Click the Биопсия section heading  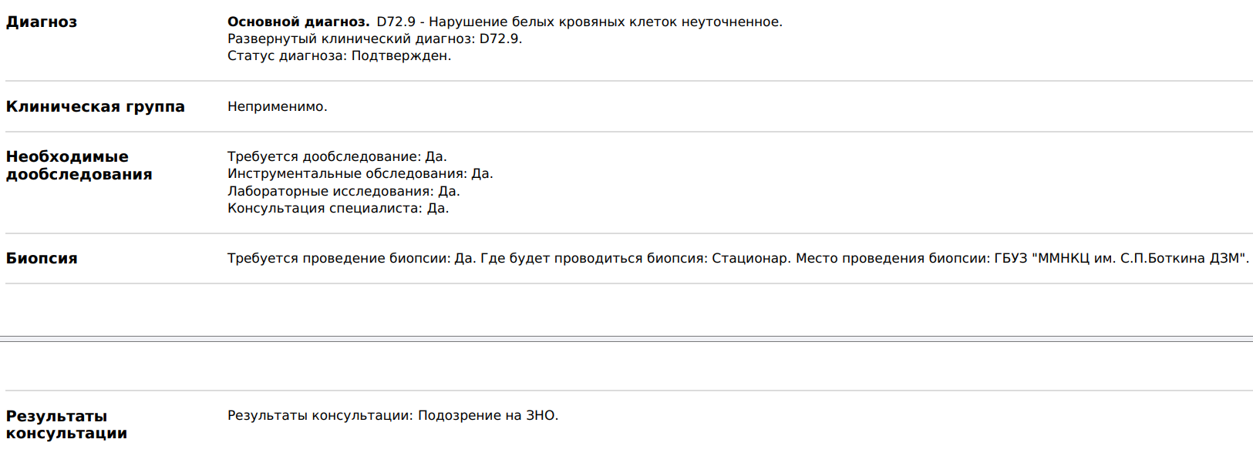coord(42,259)
